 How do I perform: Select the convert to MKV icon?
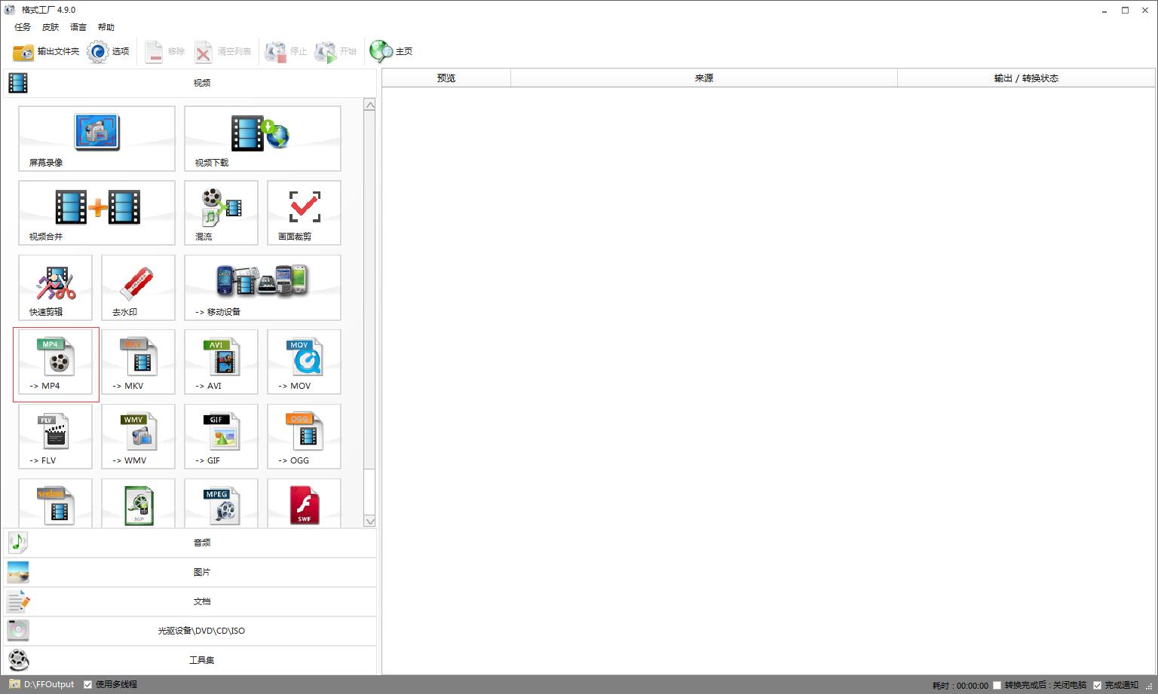tap(138, 362)
